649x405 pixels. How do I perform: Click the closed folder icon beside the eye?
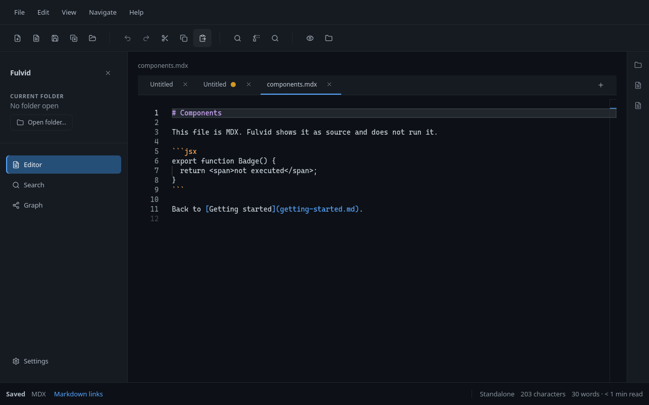pos(329,38)
